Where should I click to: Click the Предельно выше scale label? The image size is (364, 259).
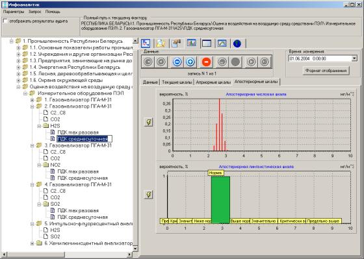click(x=324, y=221)
